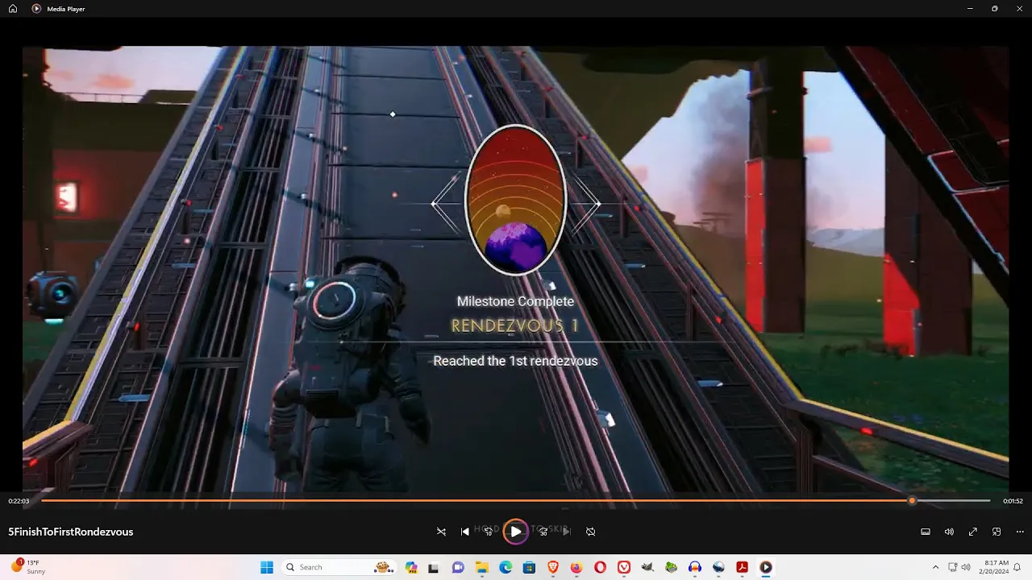Open the headphones audio app on taskbar
Viewport: 1032px width, 580px height.
coord(695,567)
